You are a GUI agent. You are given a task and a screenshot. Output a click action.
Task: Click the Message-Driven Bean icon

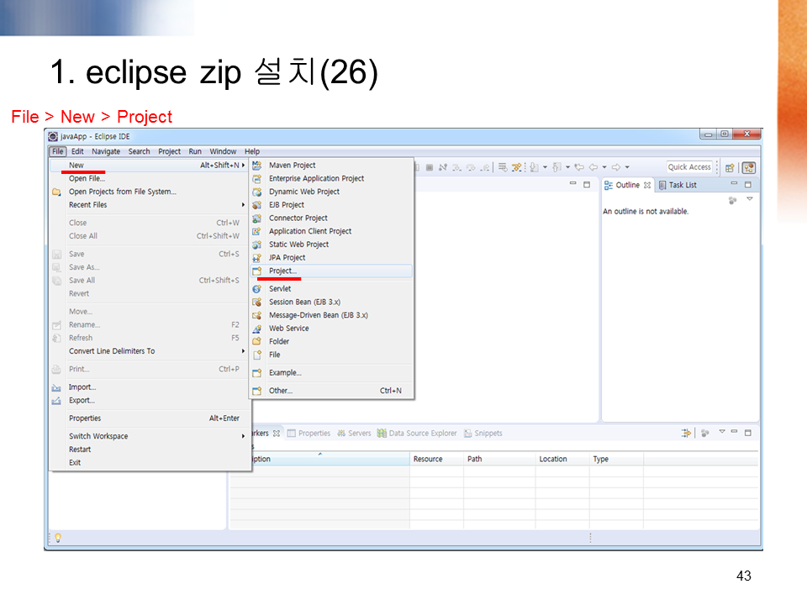coord(257,315)
